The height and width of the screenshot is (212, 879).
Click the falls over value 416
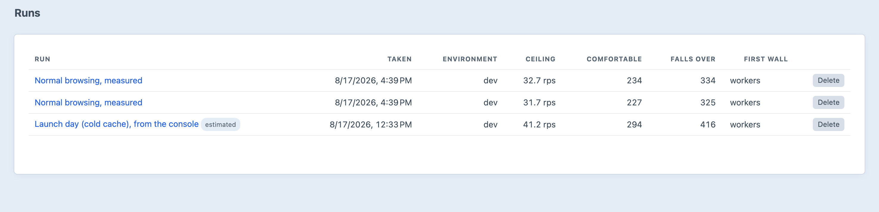tap(708, 124)
